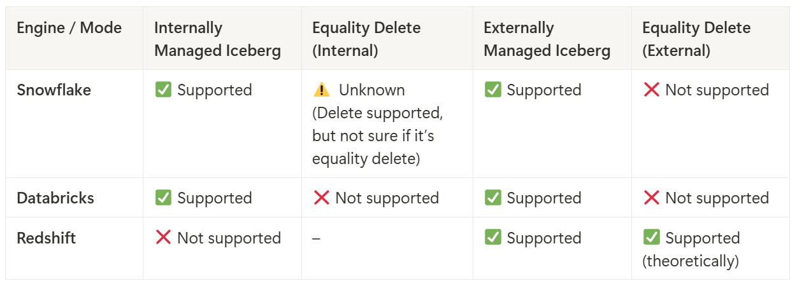Click red X in Snowflake Equality Delete External cell
Image resolution: width=797 pixels, height=288 pixels.
[651, 90]
